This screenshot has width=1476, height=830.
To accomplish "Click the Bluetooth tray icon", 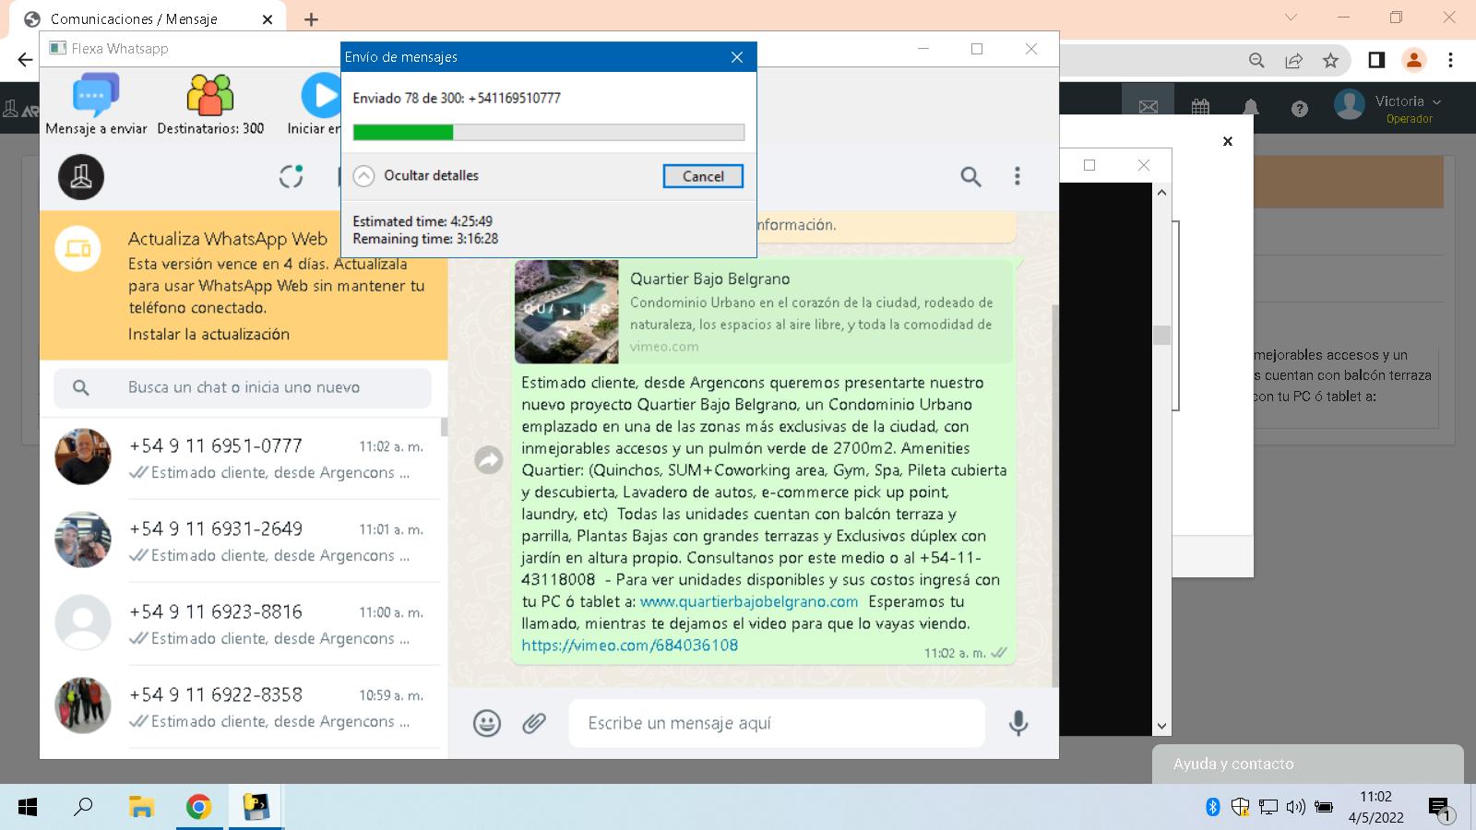I will [x=1213, y=807].
